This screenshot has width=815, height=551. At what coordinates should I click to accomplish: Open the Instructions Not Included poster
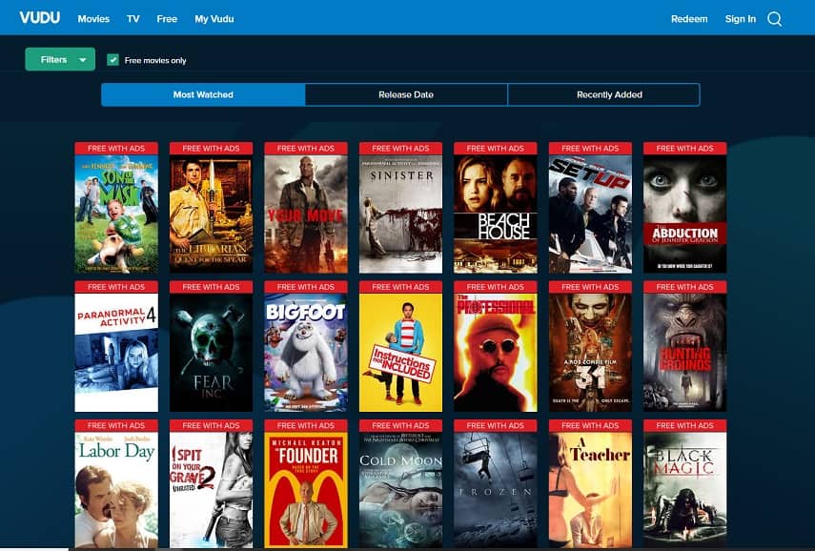tap(400, 353)
